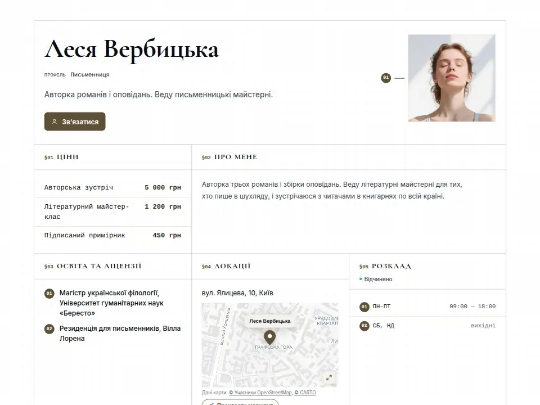Click the Письменниця profile label

[x=90, y=75]
